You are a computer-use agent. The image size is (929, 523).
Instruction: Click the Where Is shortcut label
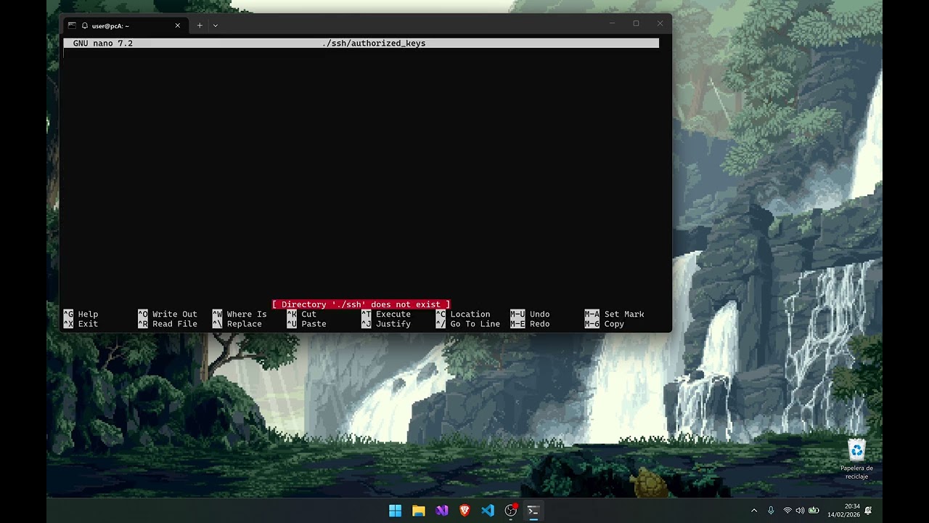click(247, 315)
